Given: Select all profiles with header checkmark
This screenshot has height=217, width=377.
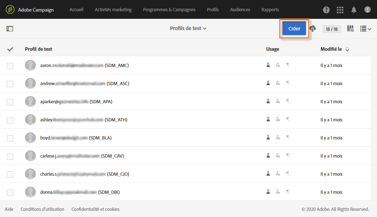Looking at the screenshot, I should [x=10, y=49].
